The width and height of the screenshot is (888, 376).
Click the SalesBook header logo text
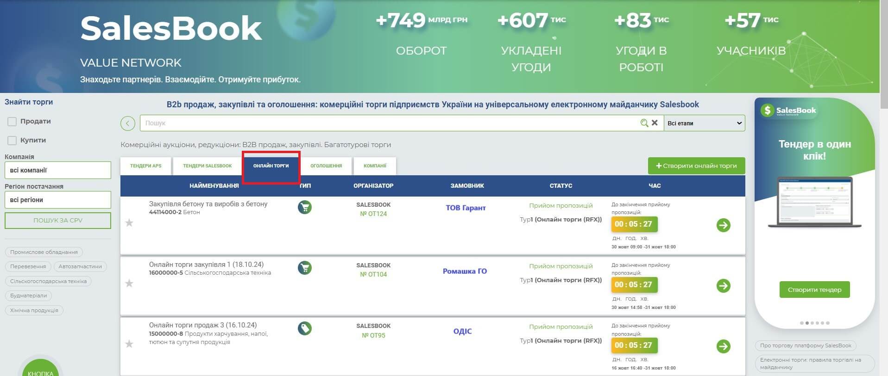pyautogui.click(x=171, y=29)
